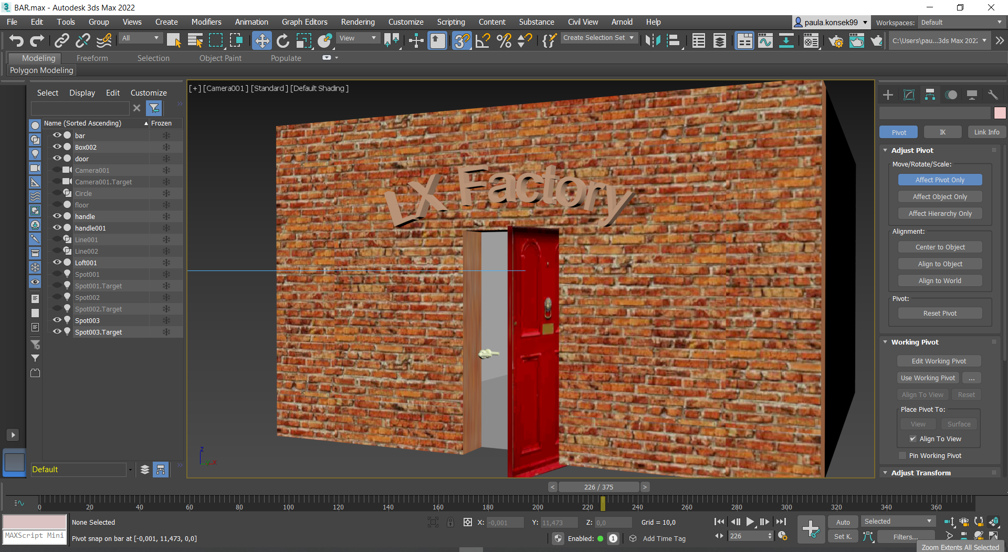The image size is (1008, 552).
Task: Open the Utilities wrench panel tab
Action: [993, 95]
